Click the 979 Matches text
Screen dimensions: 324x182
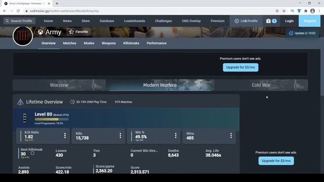124,102
